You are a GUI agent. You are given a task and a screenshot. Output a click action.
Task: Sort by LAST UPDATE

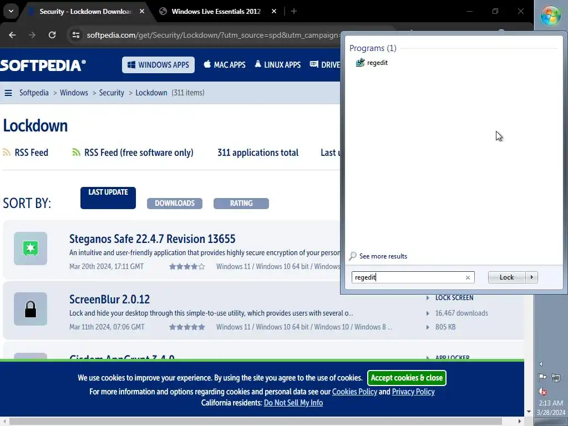tap(108, 198)
